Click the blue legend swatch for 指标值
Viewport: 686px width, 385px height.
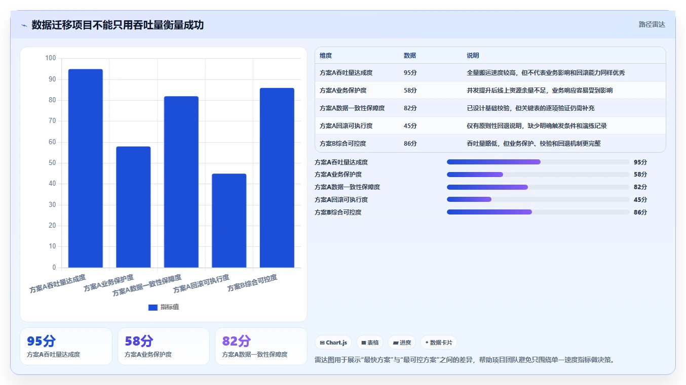[153, 308]
